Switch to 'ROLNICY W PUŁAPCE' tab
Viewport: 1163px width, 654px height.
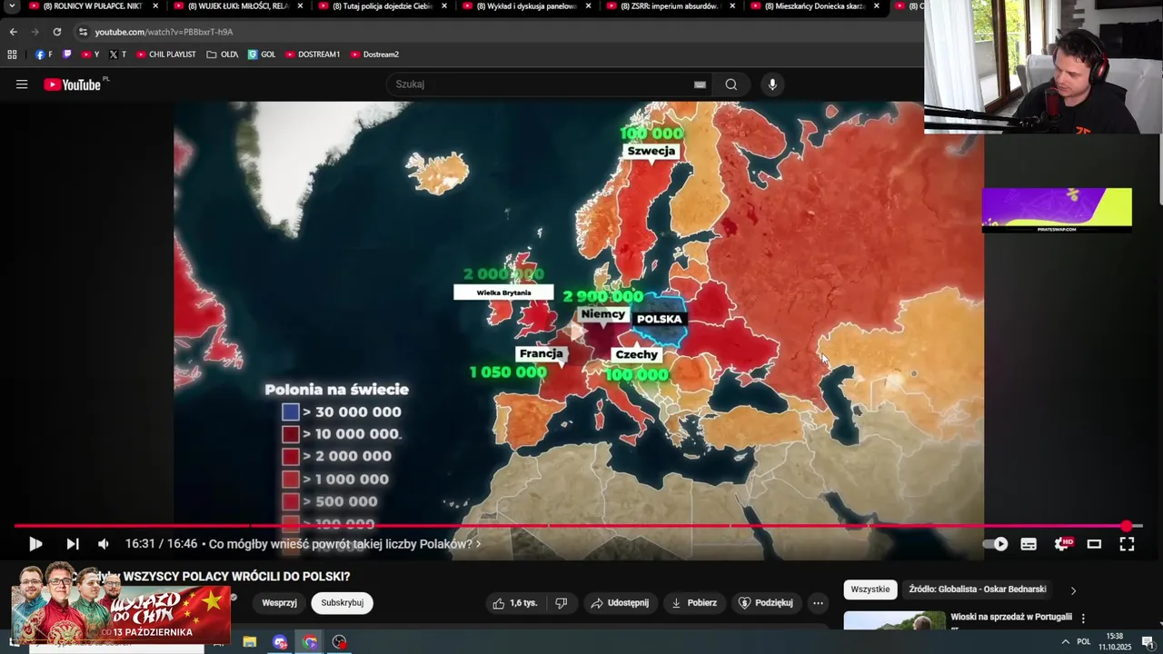point(94,6)
